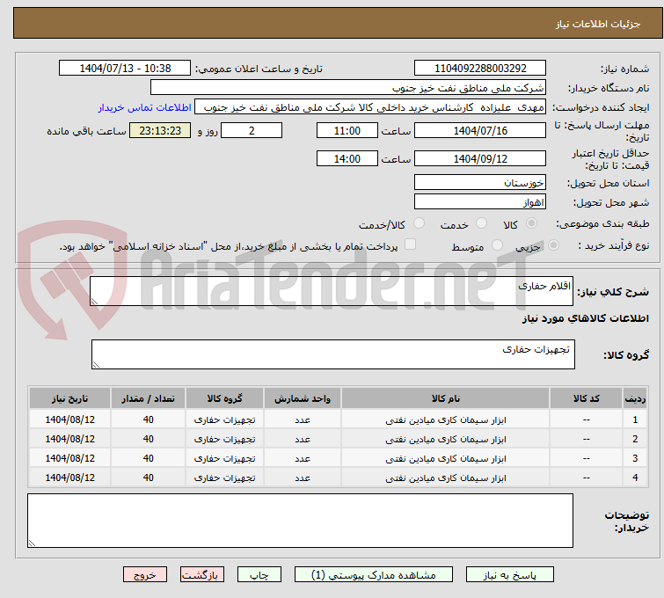Click the خروج exit button
This screenshot has height=598, width=664.
tap(145, 575)
